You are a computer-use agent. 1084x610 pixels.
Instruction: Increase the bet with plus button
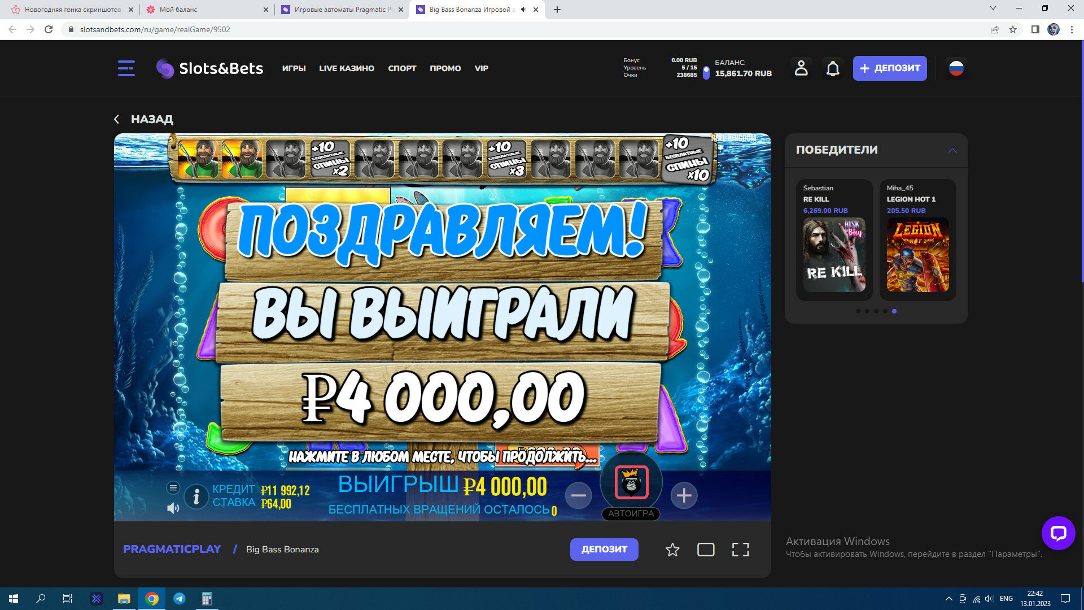point(684,495)
